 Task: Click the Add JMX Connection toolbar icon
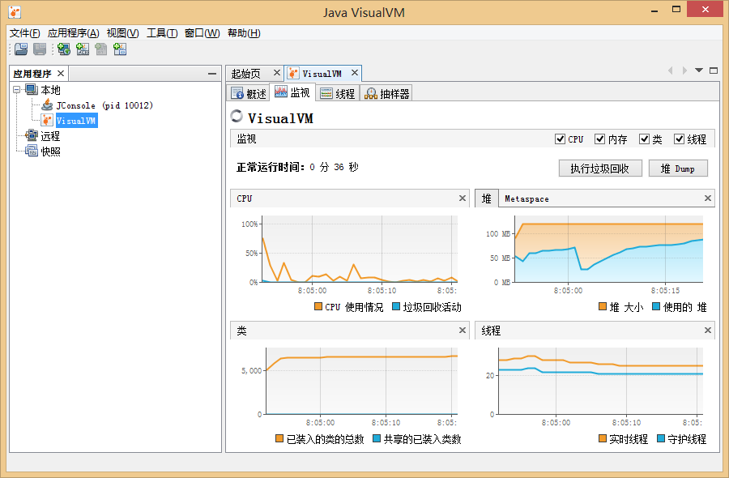(x=83, y=49)
